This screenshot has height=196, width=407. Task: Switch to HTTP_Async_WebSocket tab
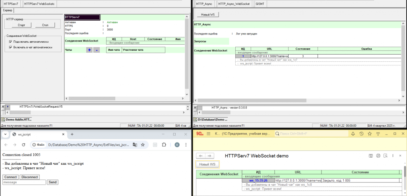coord(234,4)
